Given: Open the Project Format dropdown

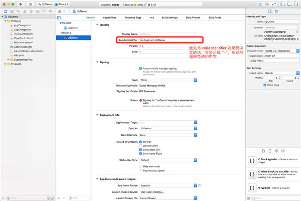Looking at the screenshot, I should pos(282,51).
